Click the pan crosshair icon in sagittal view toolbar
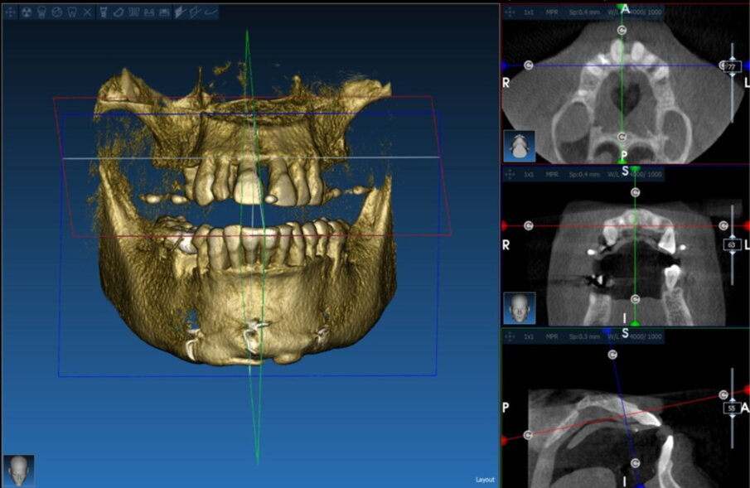This screenshot has height=488, width=750. pyautogui.click(x=509, y=337)
